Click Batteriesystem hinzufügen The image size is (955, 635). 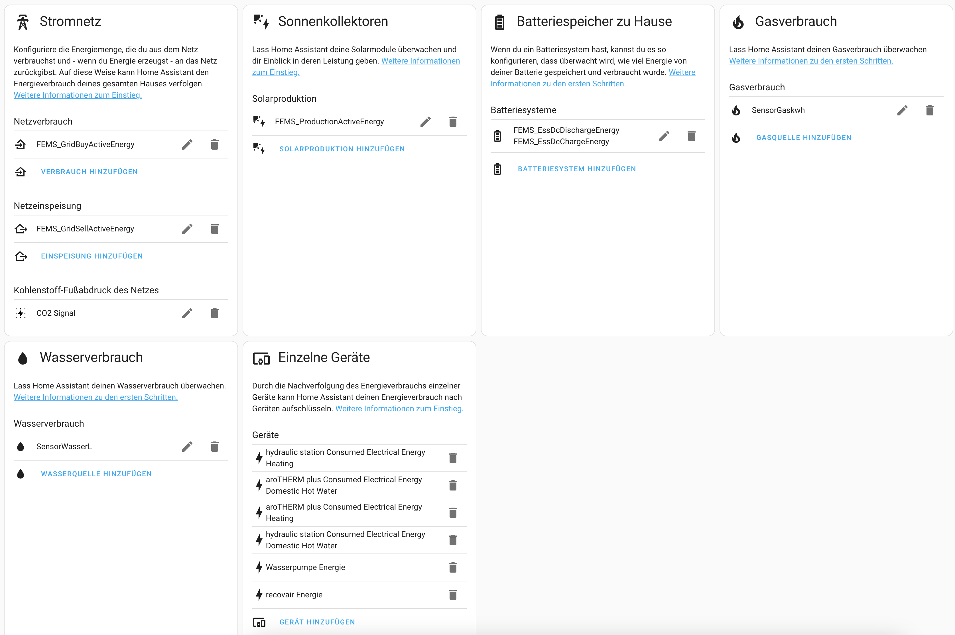pos(576,169)
